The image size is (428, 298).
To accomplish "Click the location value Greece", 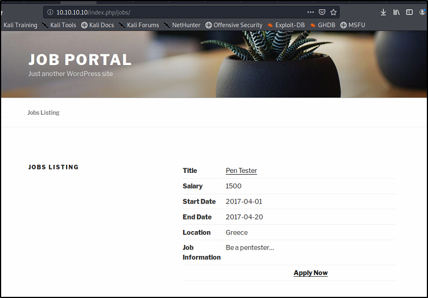I will coord(236,233).
